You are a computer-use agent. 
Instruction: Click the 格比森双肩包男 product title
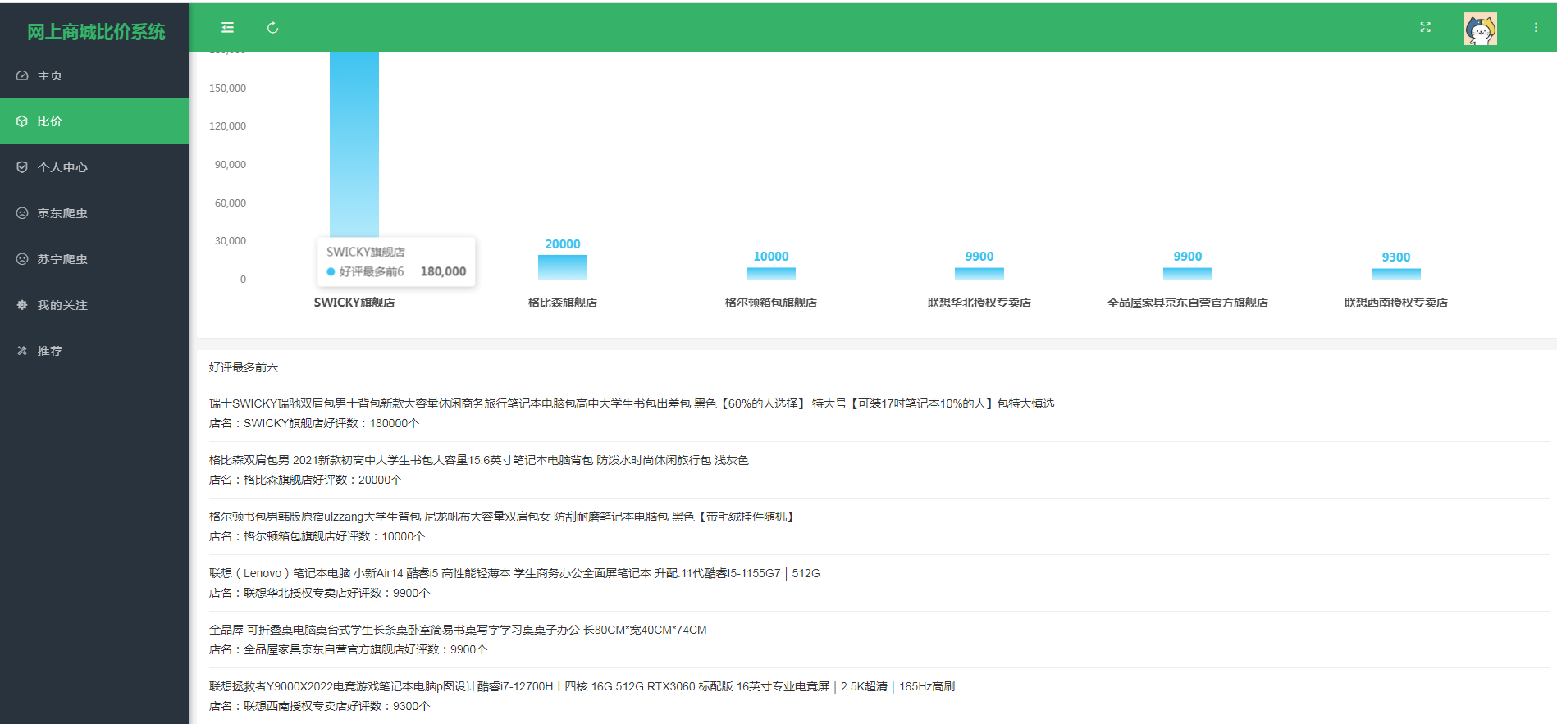[x=479, y=460]
